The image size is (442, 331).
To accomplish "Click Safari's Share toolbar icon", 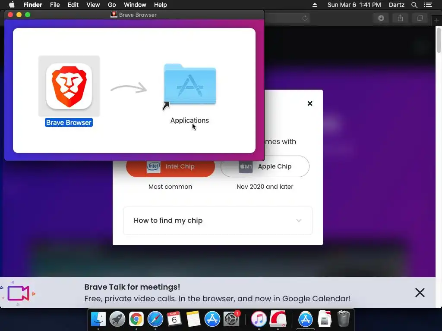I will [400, 18].
